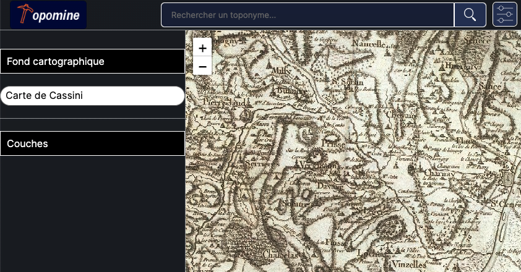This screenshot has width=521, height=272.
Task: Zoom out of the map
Action: [x=202, y=66]
